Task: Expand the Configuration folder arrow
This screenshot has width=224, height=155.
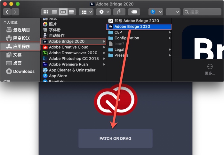Action: click(x=170, y=38)
